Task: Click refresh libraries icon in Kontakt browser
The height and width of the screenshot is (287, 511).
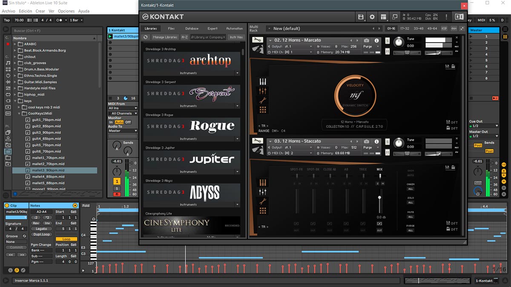Action: (146, 37)
